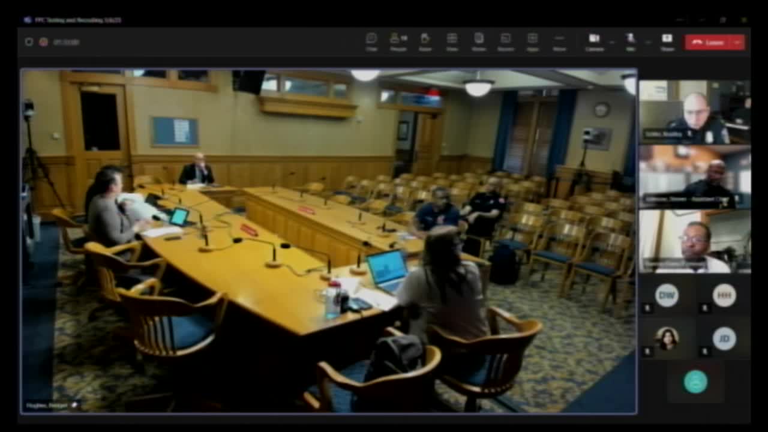The height and width of the screenshot is (432, 768).
Task: Expand the camera options arrow
Action: click(x=611, y=42)
